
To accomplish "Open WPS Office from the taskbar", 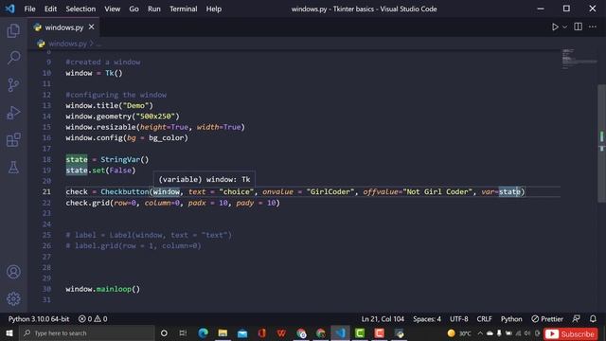I will [281, 332].
